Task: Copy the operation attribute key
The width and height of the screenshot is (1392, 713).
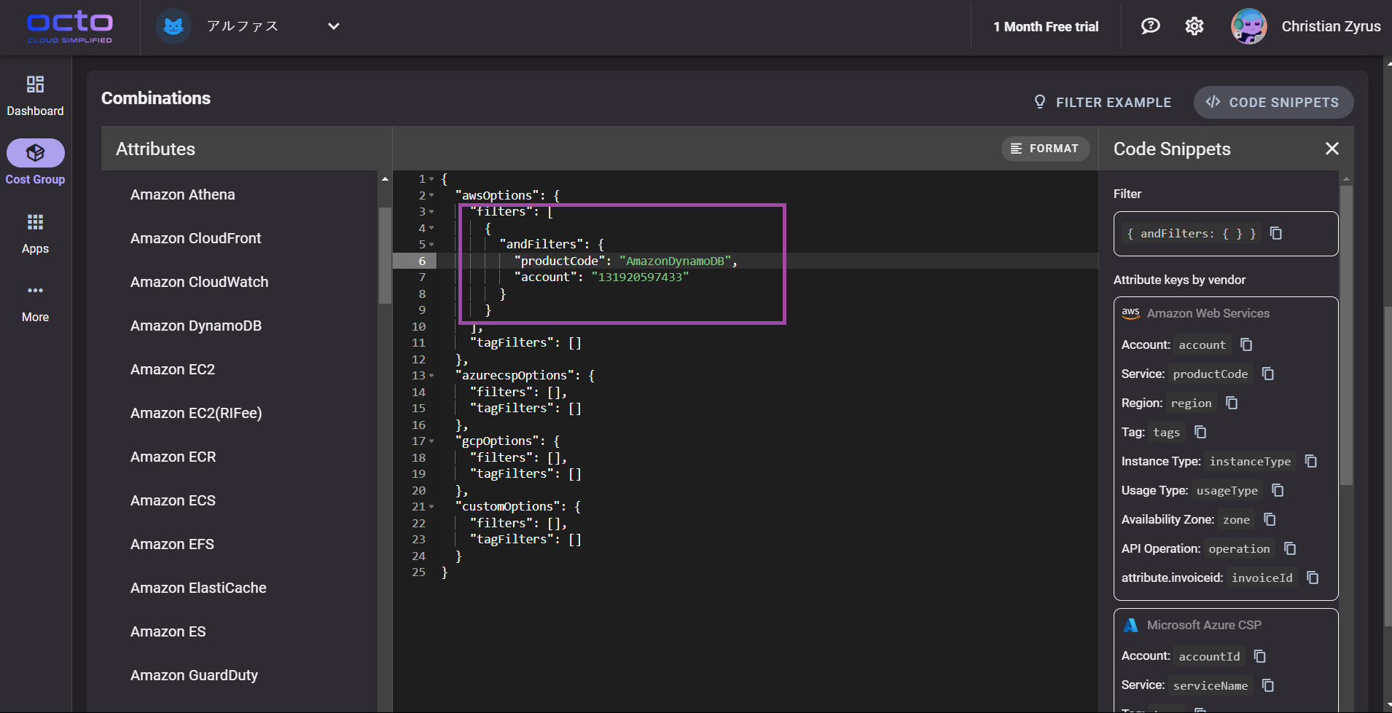Action: point(1289,548)
